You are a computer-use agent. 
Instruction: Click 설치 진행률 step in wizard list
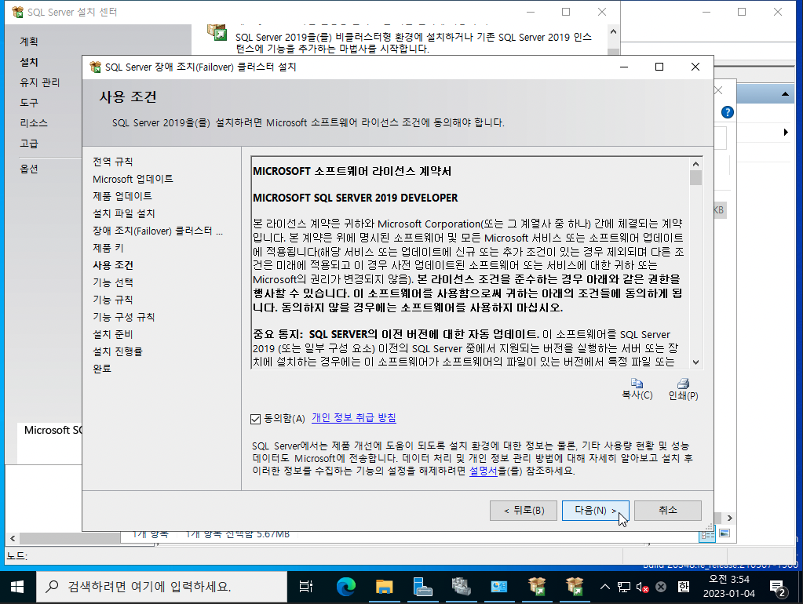[118, 351]
